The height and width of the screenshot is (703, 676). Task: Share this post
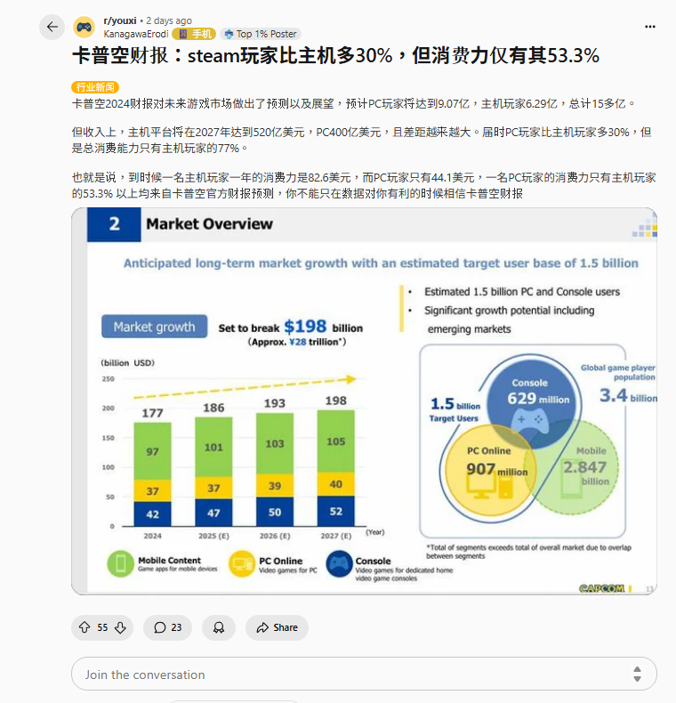pos(277,627)
